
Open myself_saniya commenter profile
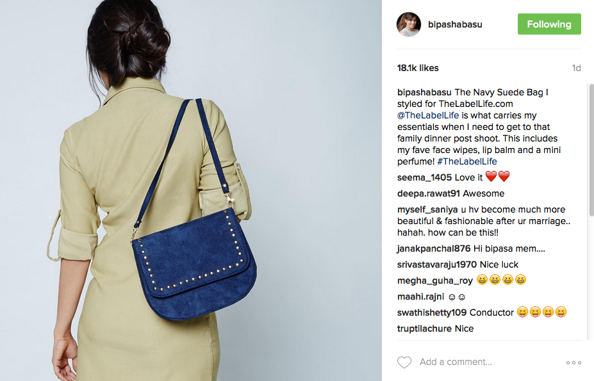click(427, 209)
